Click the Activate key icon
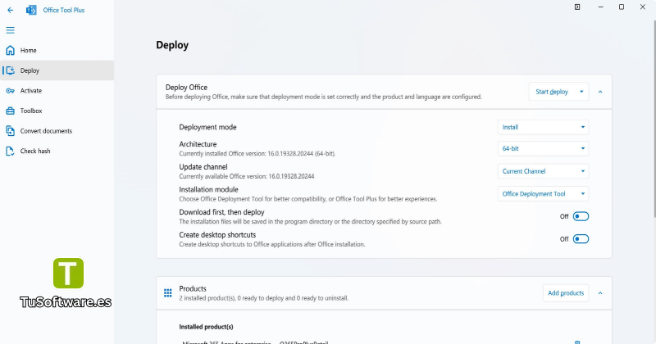Viewport: 656px width, 344px height. 11,91
